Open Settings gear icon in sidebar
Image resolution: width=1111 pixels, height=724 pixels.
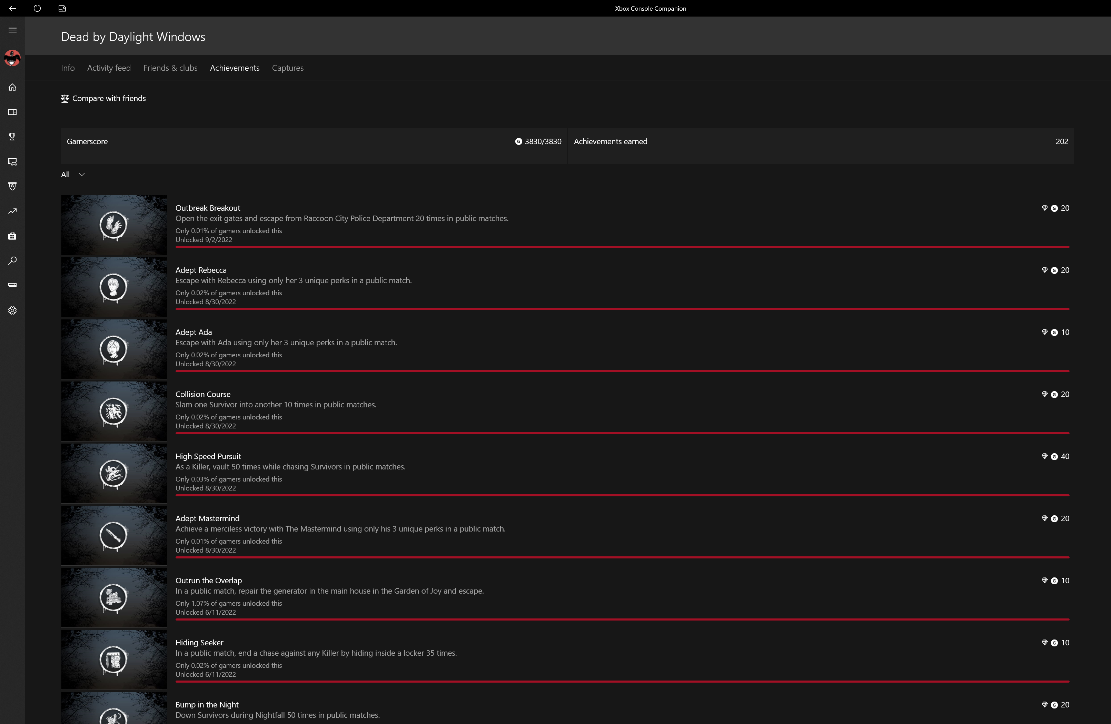pyautogui.click(x=13, y=310)
